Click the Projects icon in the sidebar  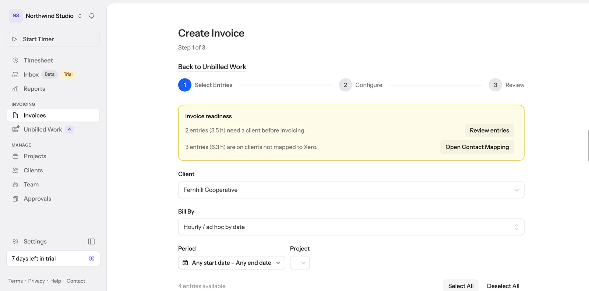click(x=15, y=156)
